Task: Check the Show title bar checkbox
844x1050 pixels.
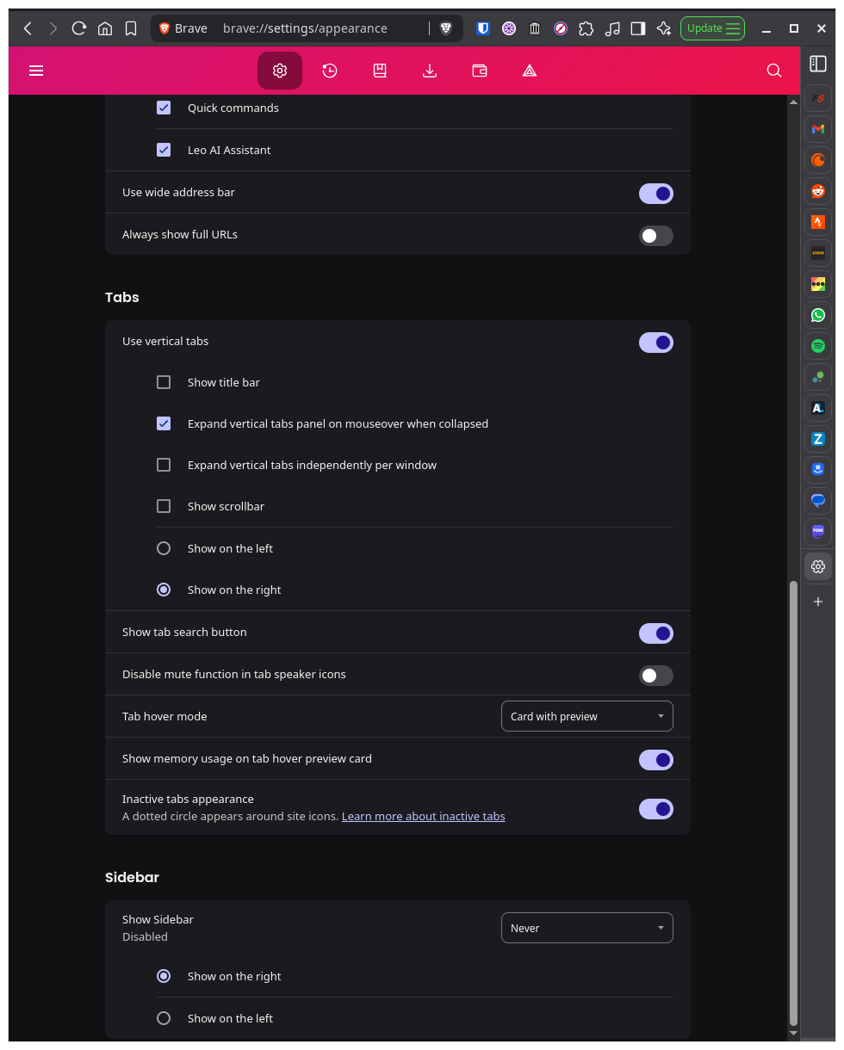Action: coord(164,382)
